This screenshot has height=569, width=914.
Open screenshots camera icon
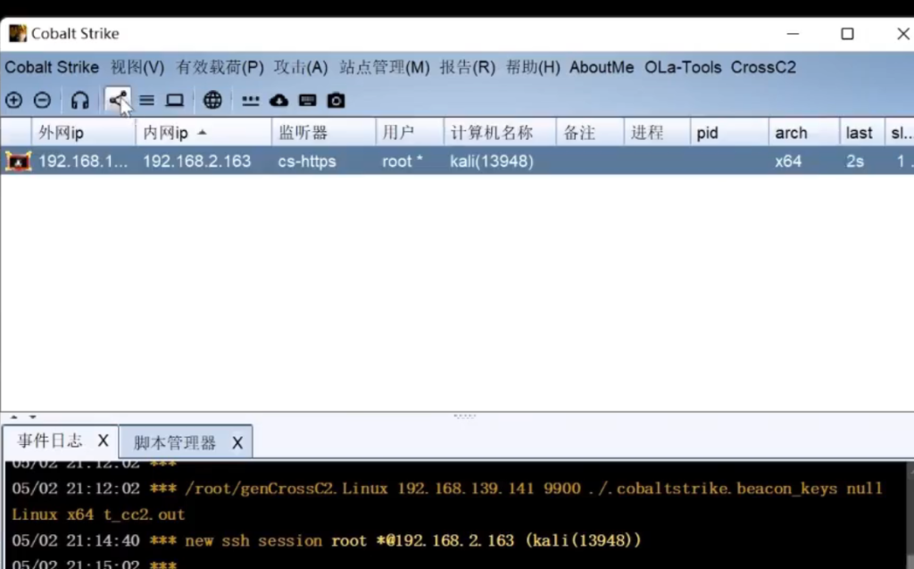(x=336, y=100)
